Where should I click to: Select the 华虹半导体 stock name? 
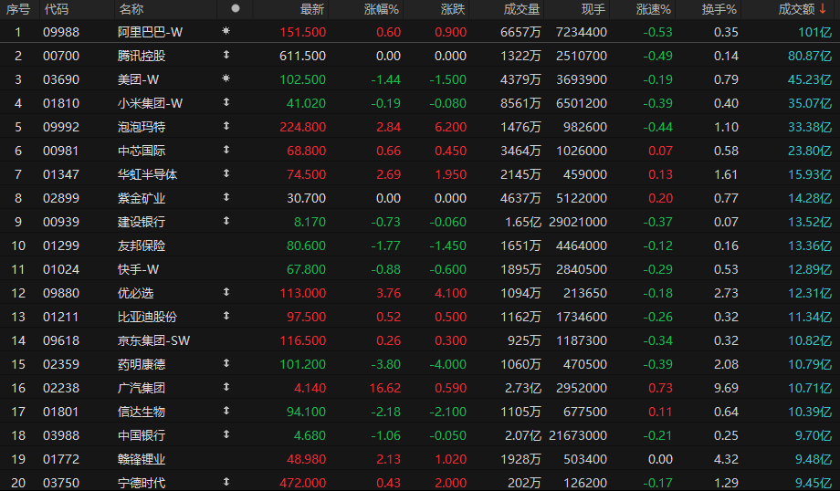[x=147, y=174]
